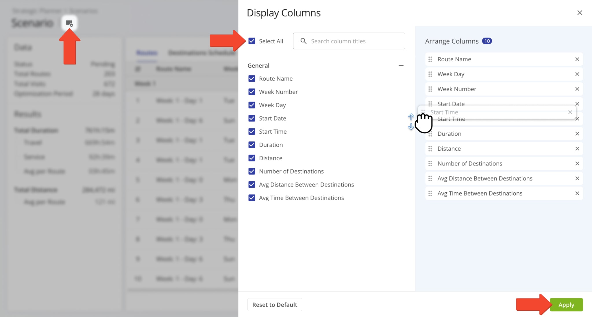The height and width of the screenshot is (317, 592).
Task: Grab the drag handle for Distance
Action: [x=430, y=149]
